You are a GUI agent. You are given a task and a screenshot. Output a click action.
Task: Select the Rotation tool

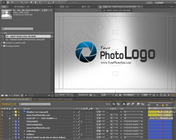tap(18, 2)
